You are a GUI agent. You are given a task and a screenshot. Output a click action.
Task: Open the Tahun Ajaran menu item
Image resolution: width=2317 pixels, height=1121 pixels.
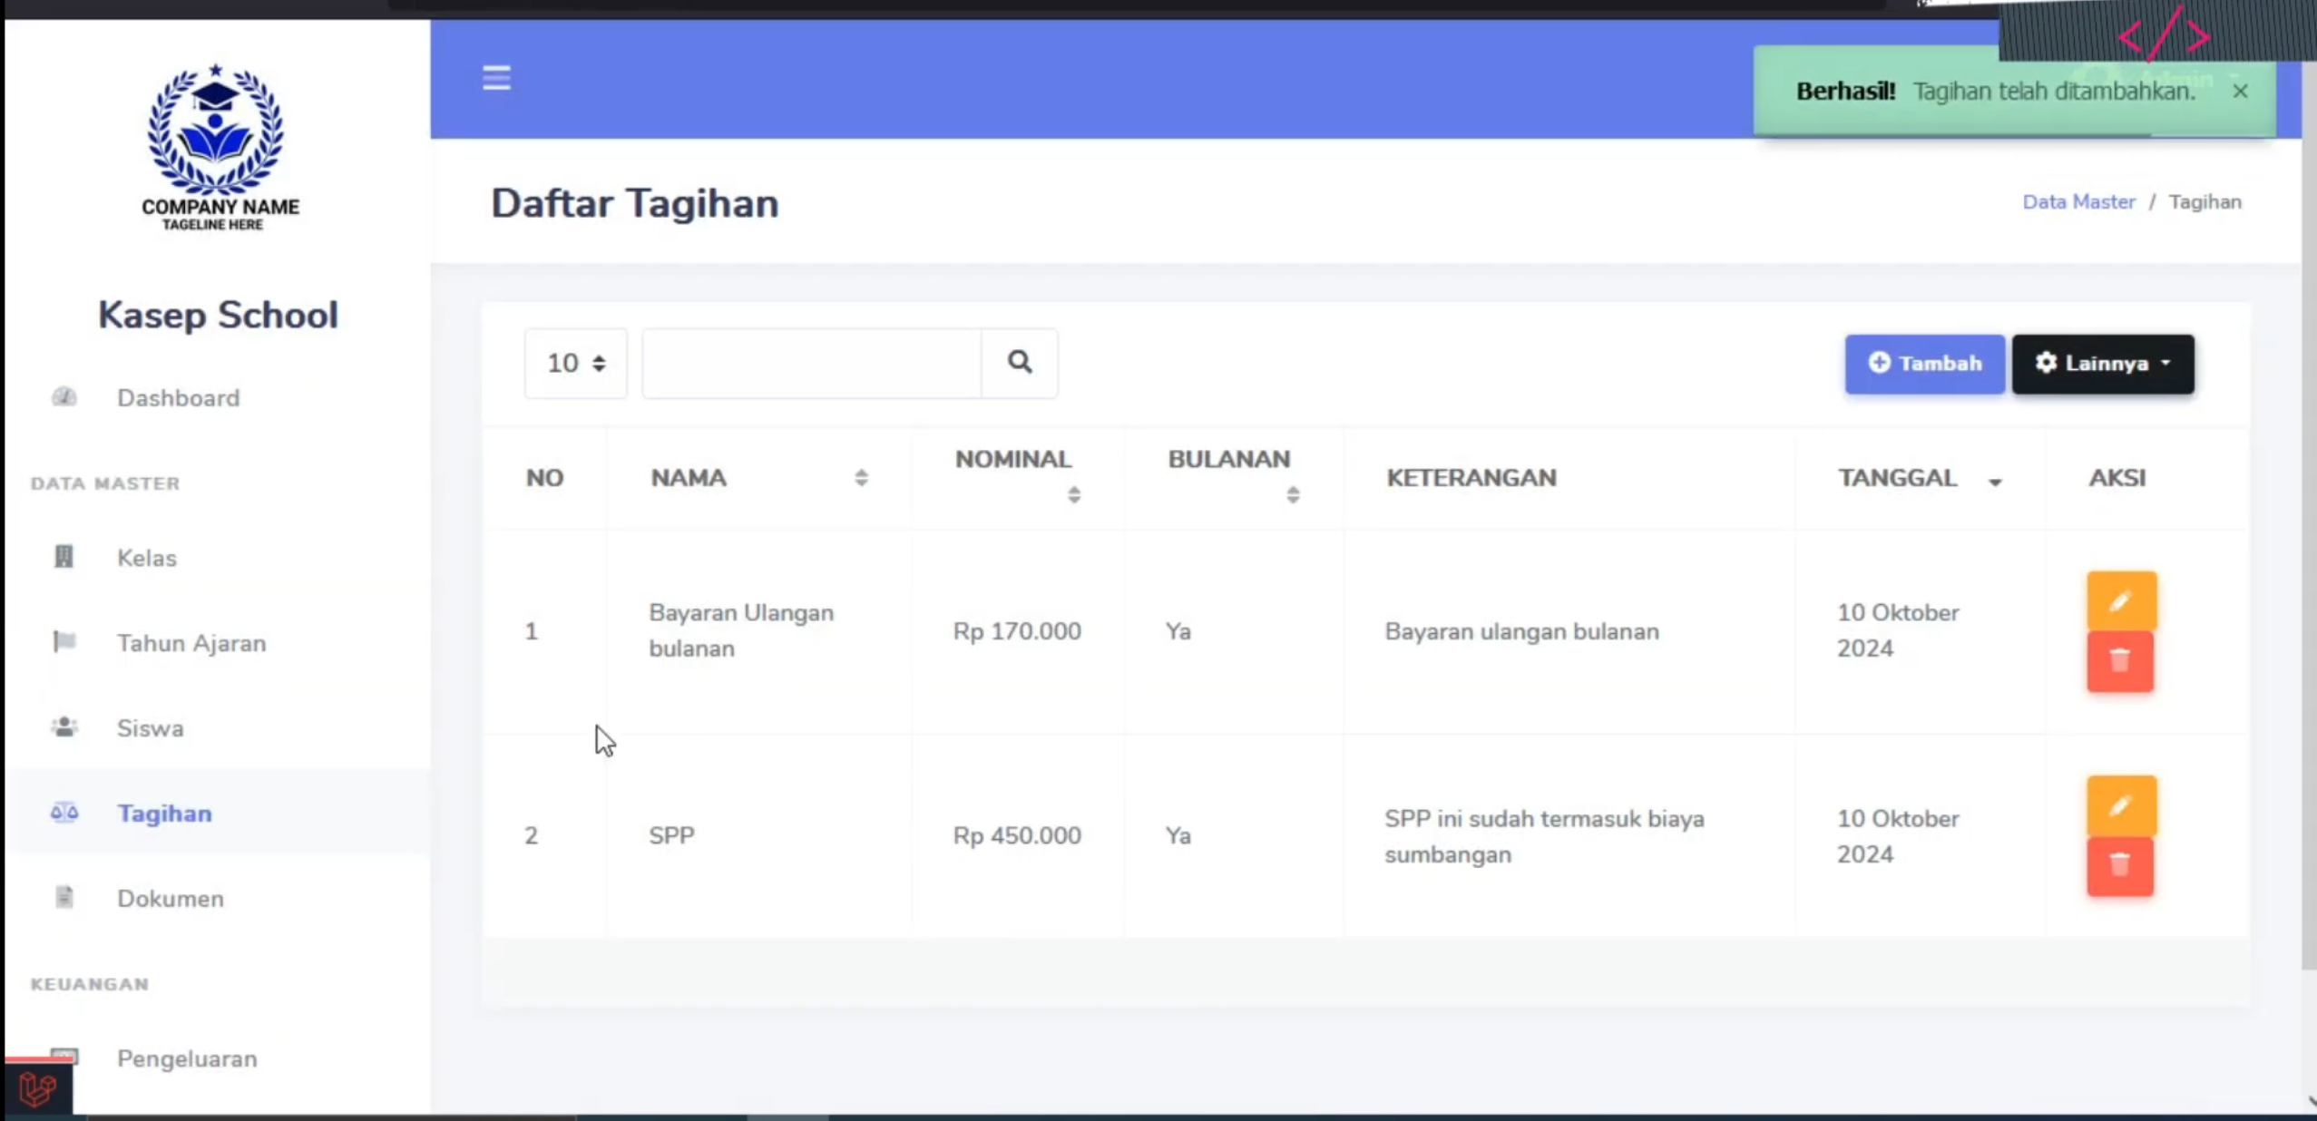pyautogui.click(x=216, y=642)
